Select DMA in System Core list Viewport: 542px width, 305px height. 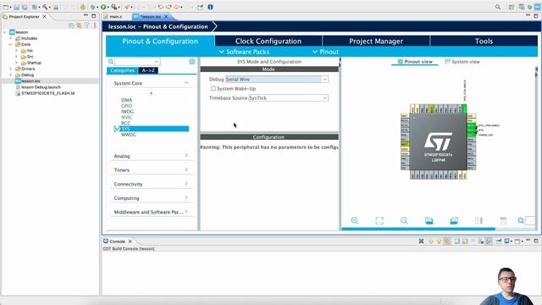tap(126, 100)
